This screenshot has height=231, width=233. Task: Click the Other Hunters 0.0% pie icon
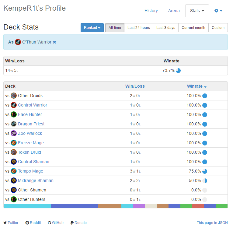[205, 200]
